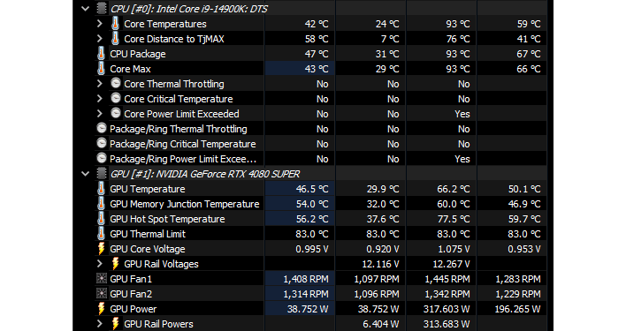626x331 pixels.
Task: Click the GPU Core Voltage maximum 1.075 V
Action: tap(454, 249)
